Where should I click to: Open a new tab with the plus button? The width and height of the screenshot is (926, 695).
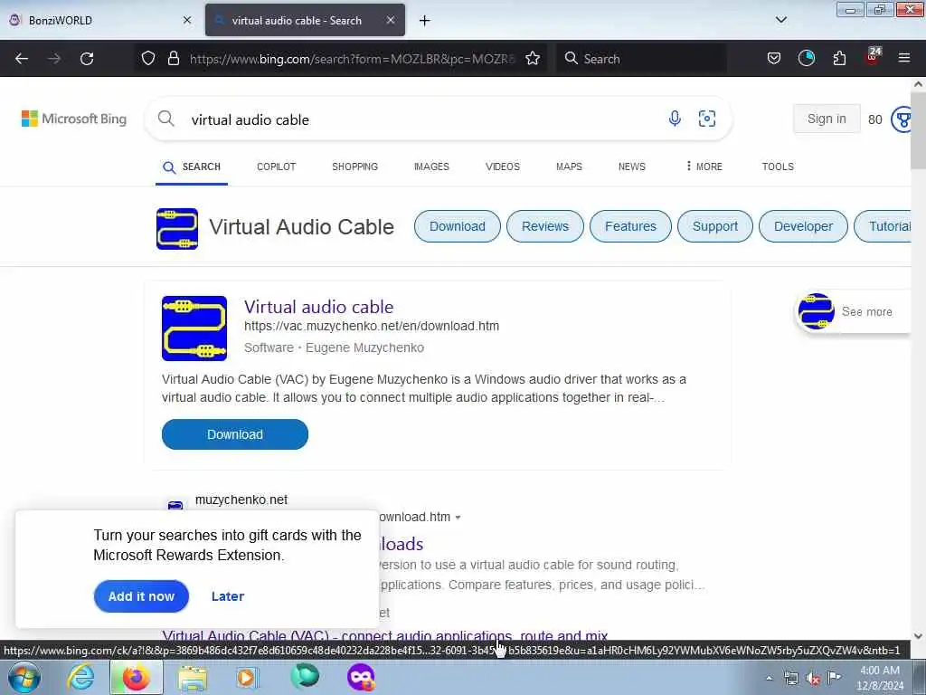click(424, 21)
